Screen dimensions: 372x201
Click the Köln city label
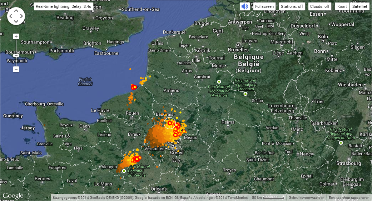point(323,36)
